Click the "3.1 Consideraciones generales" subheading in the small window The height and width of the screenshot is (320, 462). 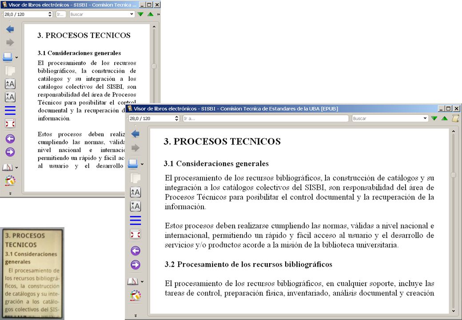tap(79, 53)
